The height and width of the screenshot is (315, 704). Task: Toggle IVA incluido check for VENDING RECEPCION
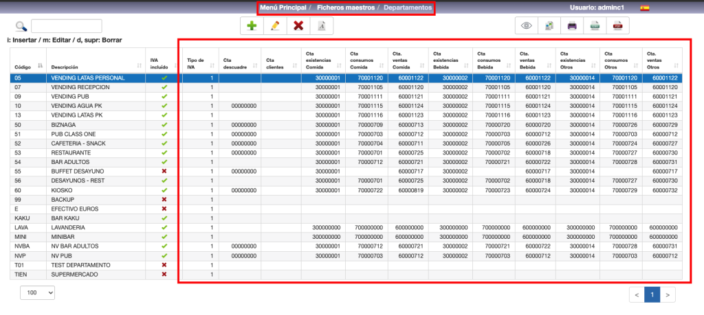pyautogui.click(x=164, y=88)
